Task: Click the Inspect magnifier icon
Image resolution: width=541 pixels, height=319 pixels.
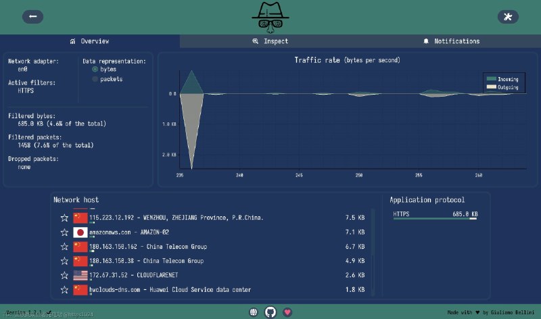Action: 256,41
